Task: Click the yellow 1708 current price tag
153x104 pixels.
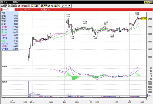Action: (x=144, y=19)
